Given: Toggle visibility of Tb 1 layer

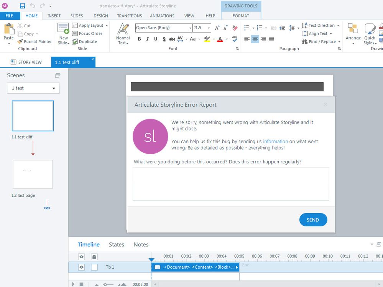Looking at the screenshot, I should click(81, 267).
